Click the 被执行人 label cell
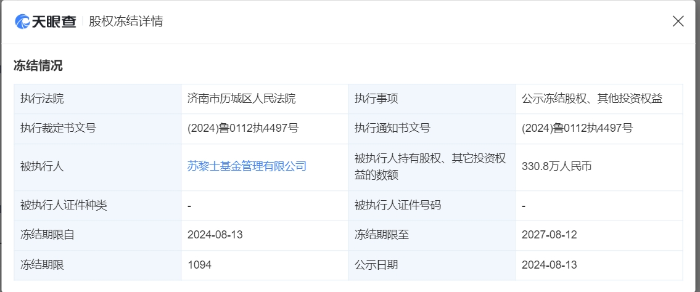This screenshot has width=700, height=292. click(x=98, y=167)
